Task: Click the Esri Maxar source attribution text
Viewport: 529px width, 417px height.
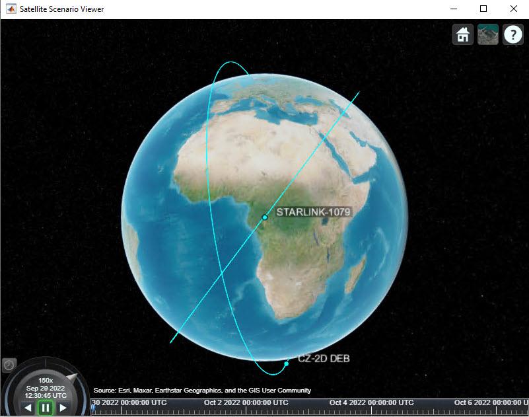Action: pyautogui.click(x=202, y=391)
